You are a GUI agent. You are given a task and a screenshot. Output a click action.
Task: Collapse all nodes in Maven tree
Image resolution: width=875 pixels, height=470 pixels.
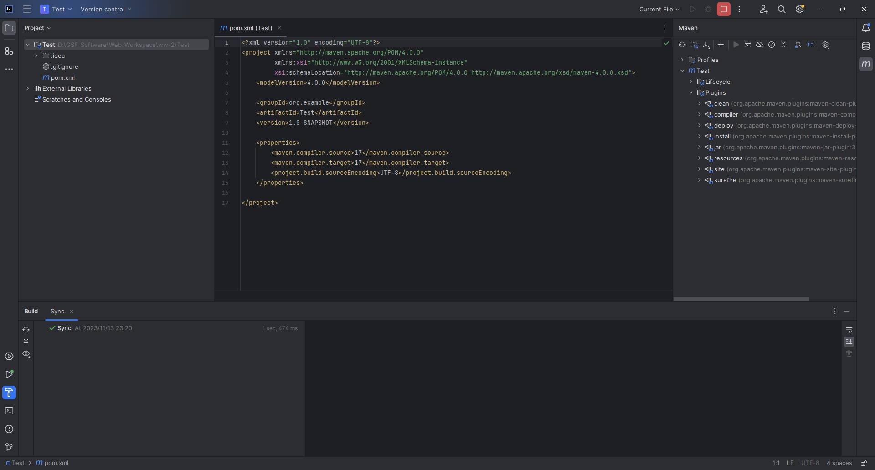[x=783, y=45]
